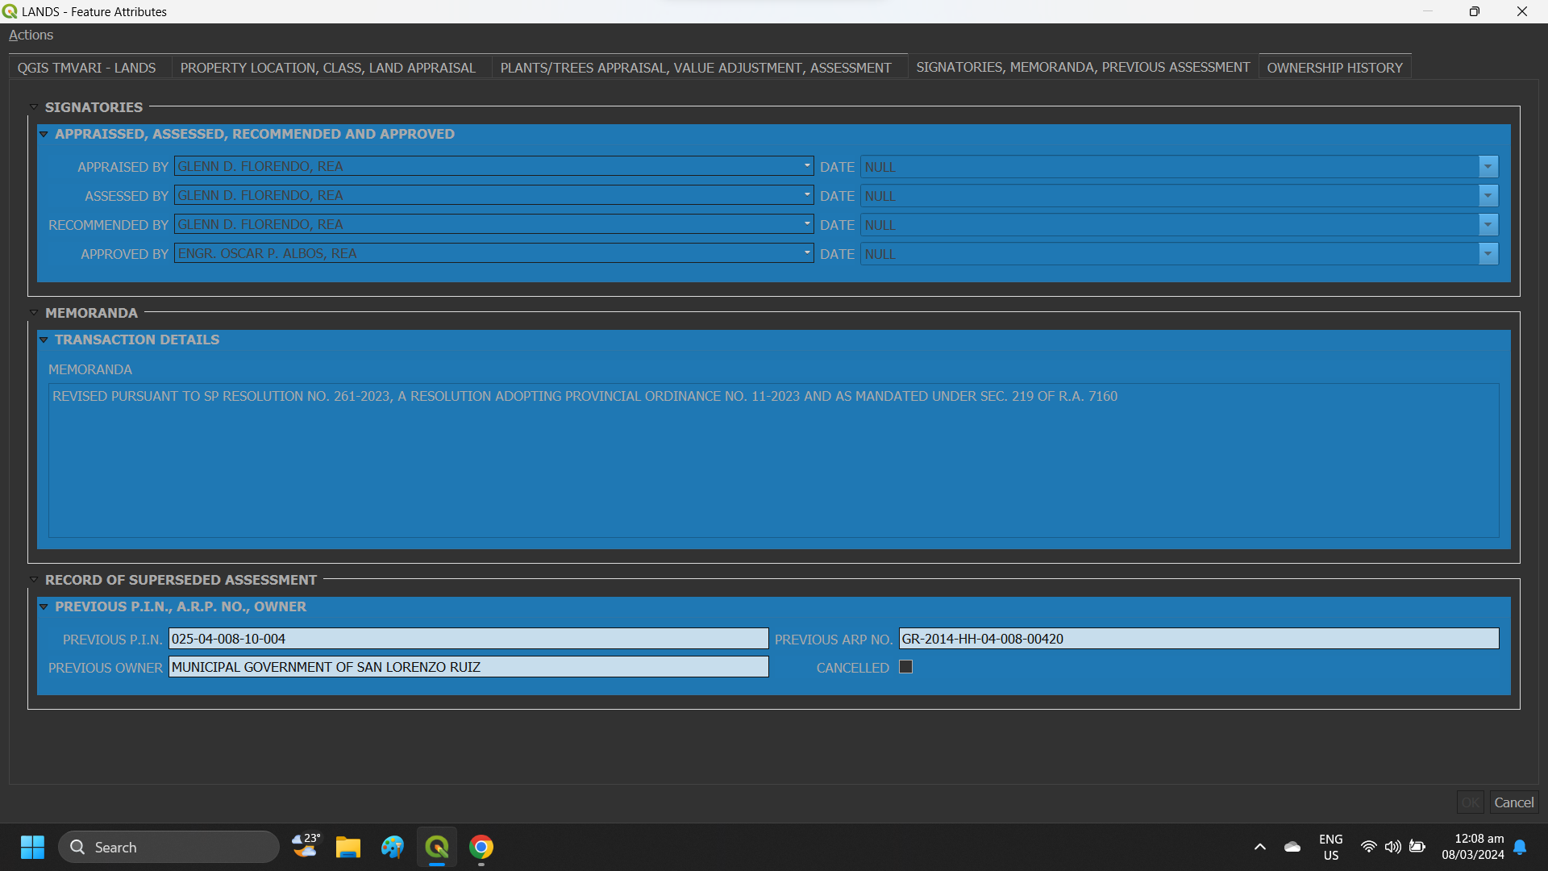Image resolution: width=1548 pixels, height=871 pixels.
Task: Switch to OWNERSHIP HISTORY tab
Action: pos(1334,68)
